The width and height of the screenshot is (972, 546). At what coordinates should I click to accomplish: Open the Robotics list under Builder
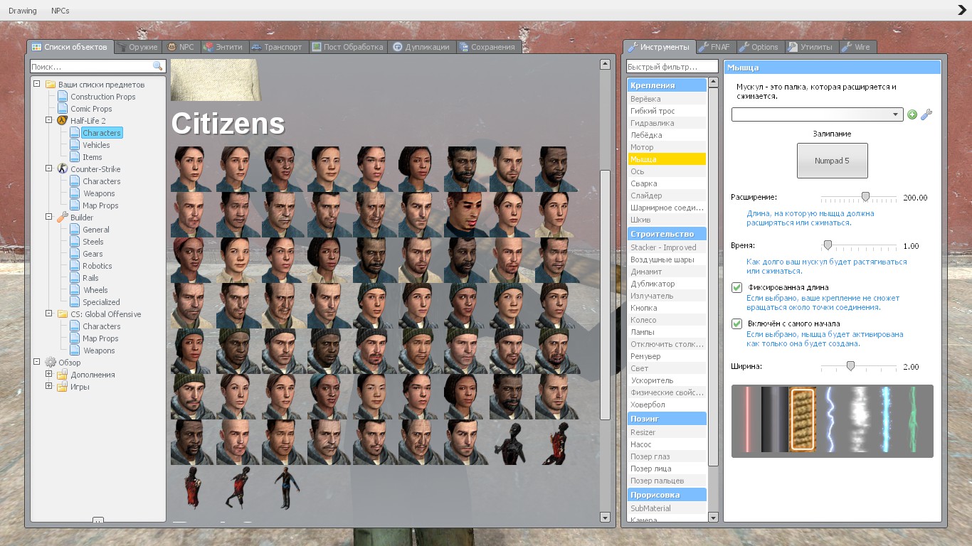[97, 266]
